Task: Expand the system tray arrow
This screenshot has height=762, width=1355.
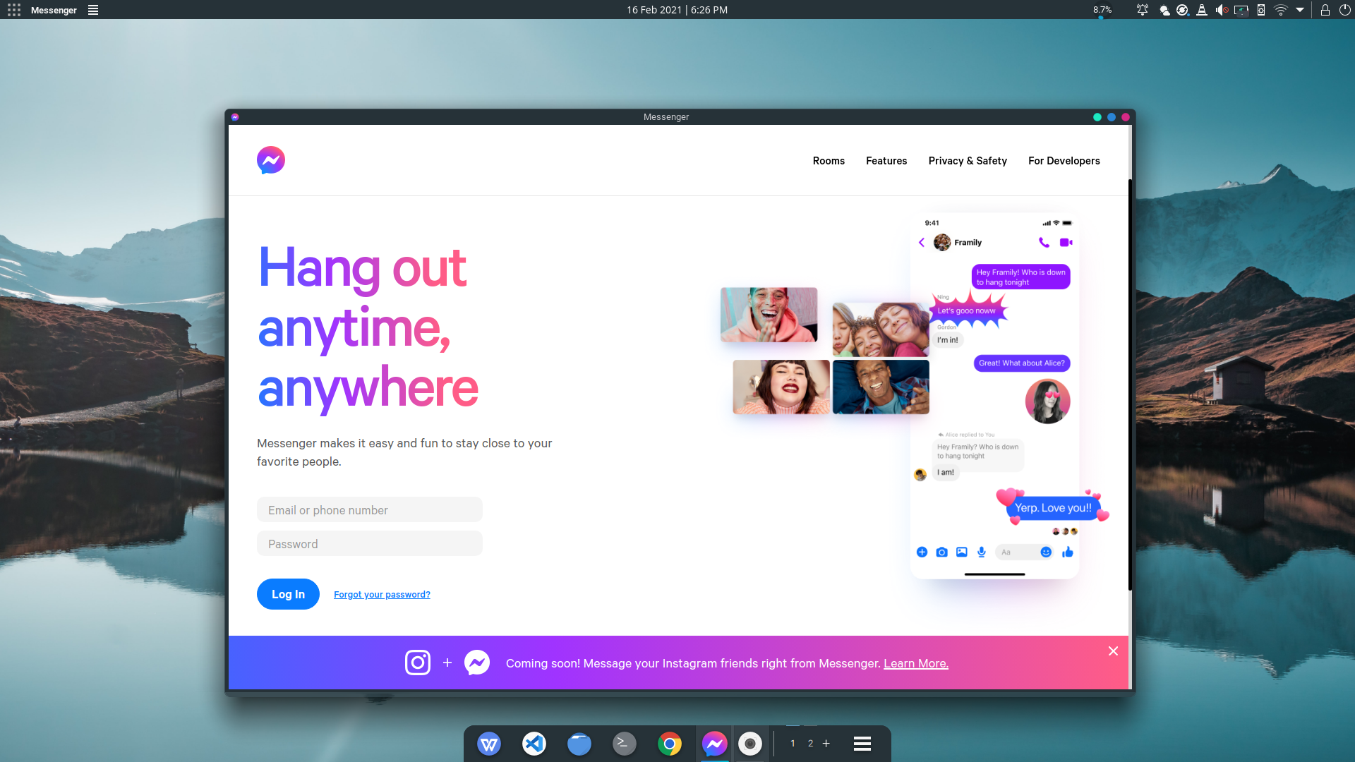Action: (1300, 10)
